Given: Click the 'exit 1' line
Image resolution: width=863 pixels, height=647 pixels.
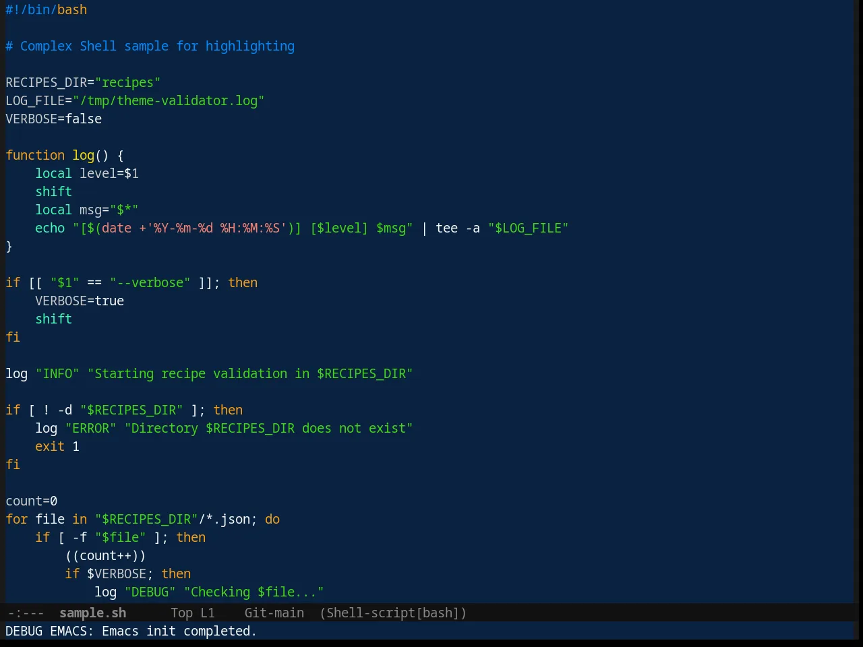Looking at the screenshot, I should coord(57,446).
